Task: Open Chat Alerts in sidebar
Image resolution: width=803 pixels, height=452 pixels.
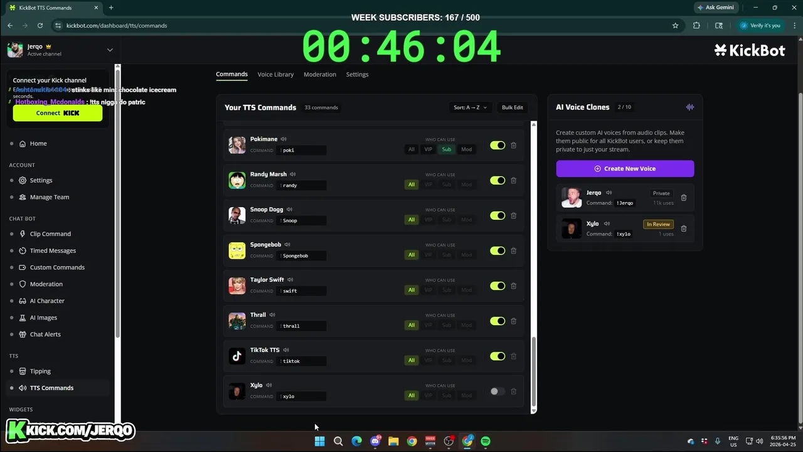Action: [x=45, y=335]
